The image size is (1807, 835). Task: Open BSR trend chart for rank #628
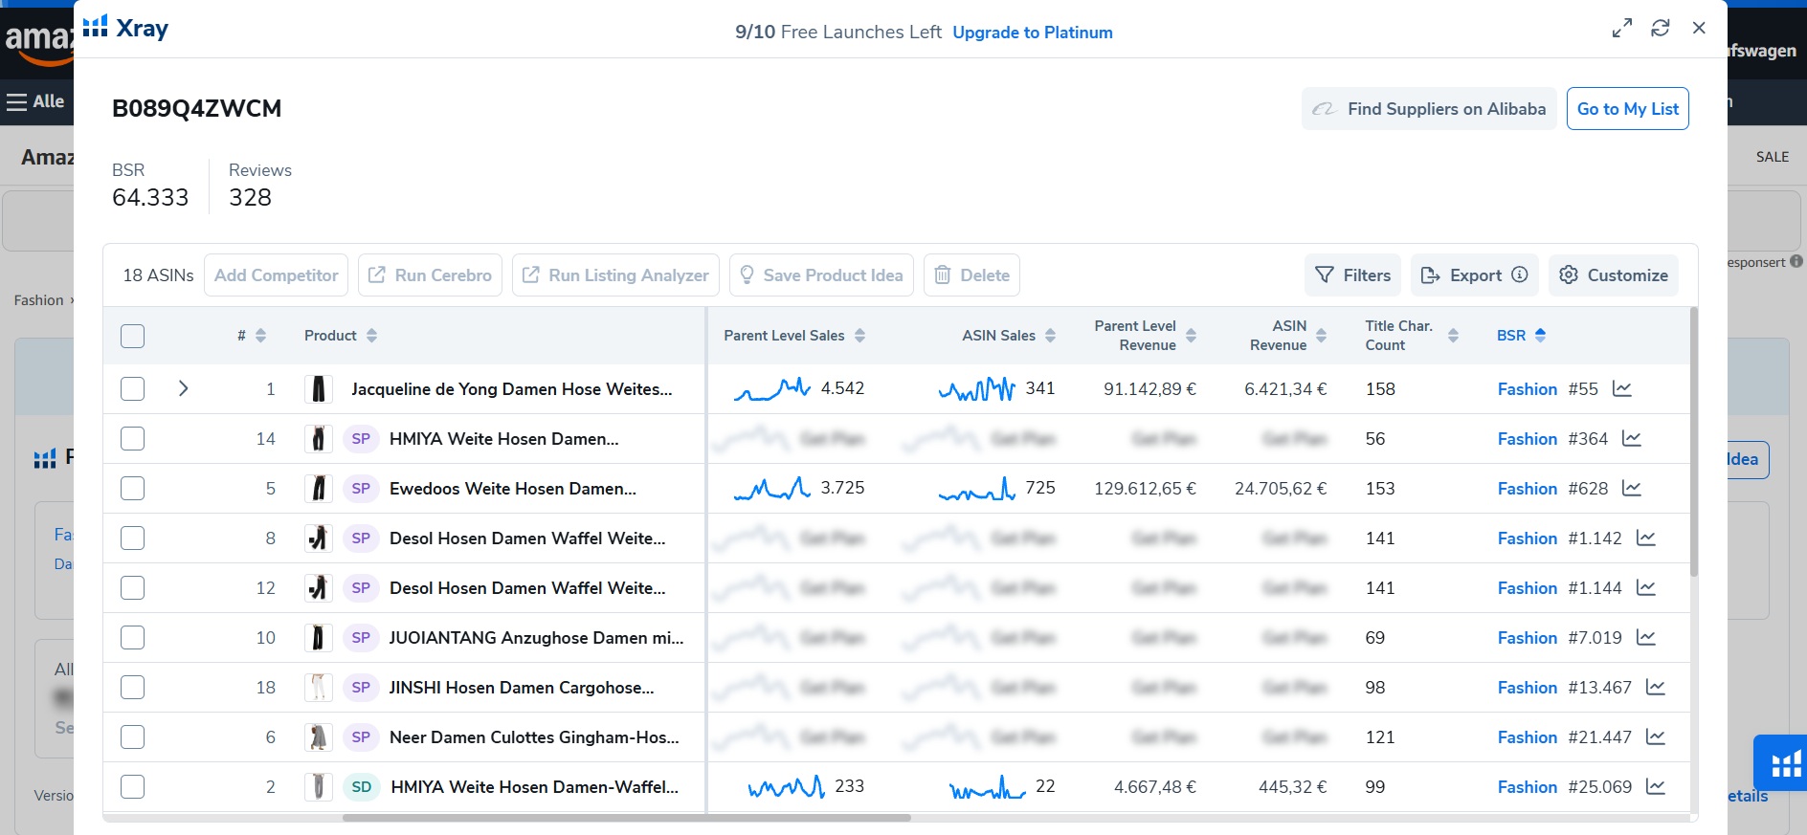click(1632, 489)
